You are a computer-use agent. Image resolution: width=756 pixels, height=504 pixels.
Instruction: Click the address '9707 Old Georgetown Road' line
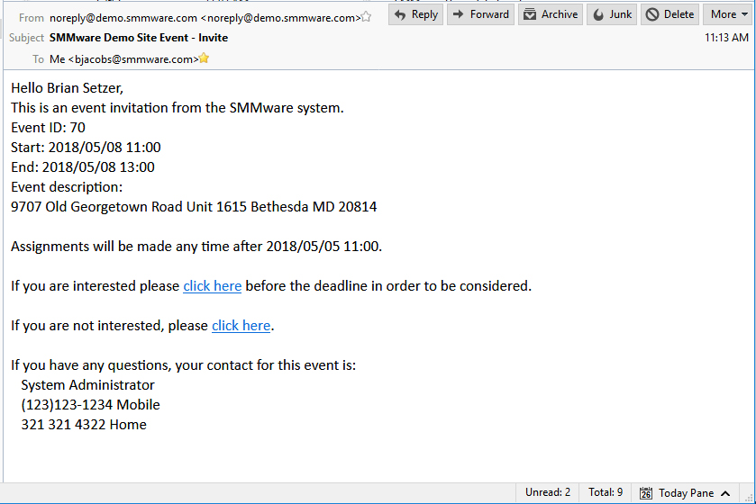point(194,207)
